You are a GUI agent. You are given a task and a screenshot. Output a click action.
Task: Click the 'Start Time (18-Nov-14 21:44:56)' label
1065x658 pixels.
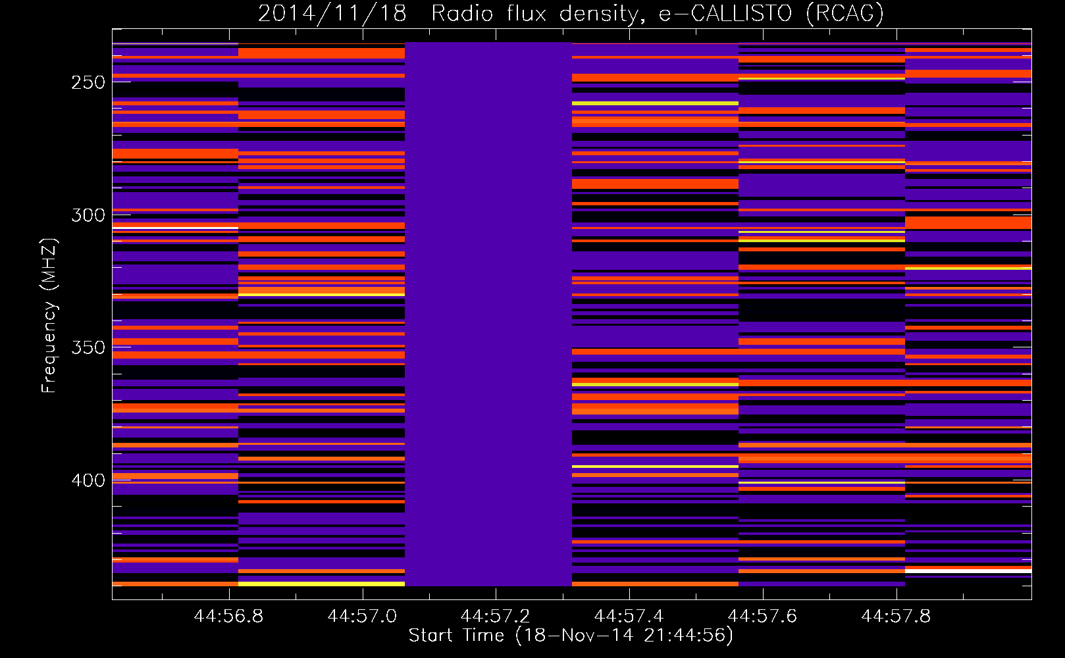[571, 636]
